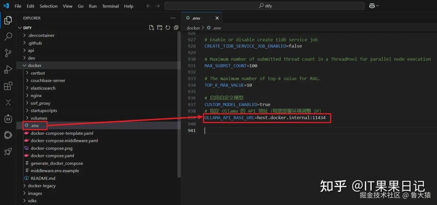Open the Edit menu
Viewport: 437px width, 205px height.
click(x=30, y=6)
